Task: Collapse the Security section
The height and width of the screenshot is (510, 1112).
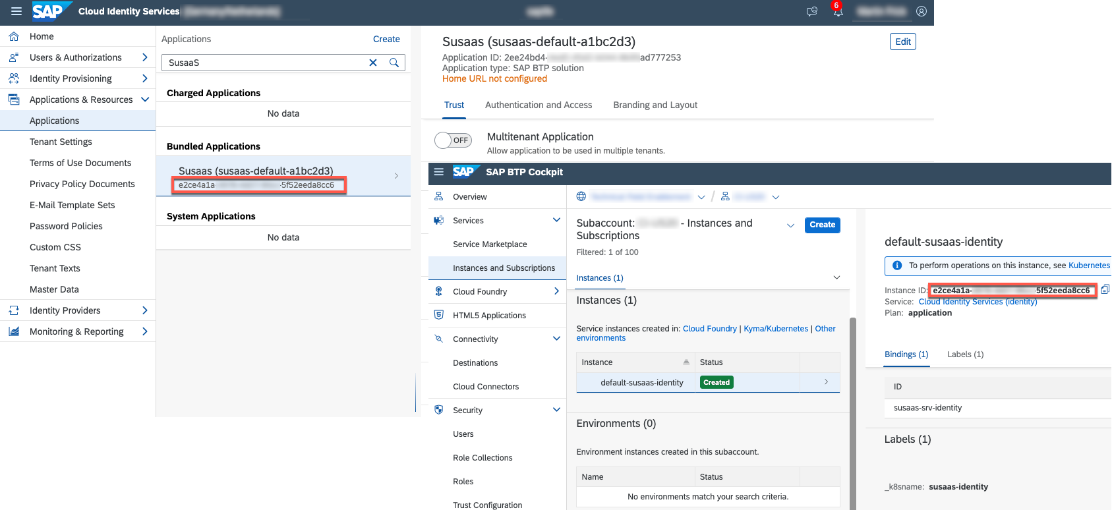Action: pyautogui.click(x=556, y=410)
